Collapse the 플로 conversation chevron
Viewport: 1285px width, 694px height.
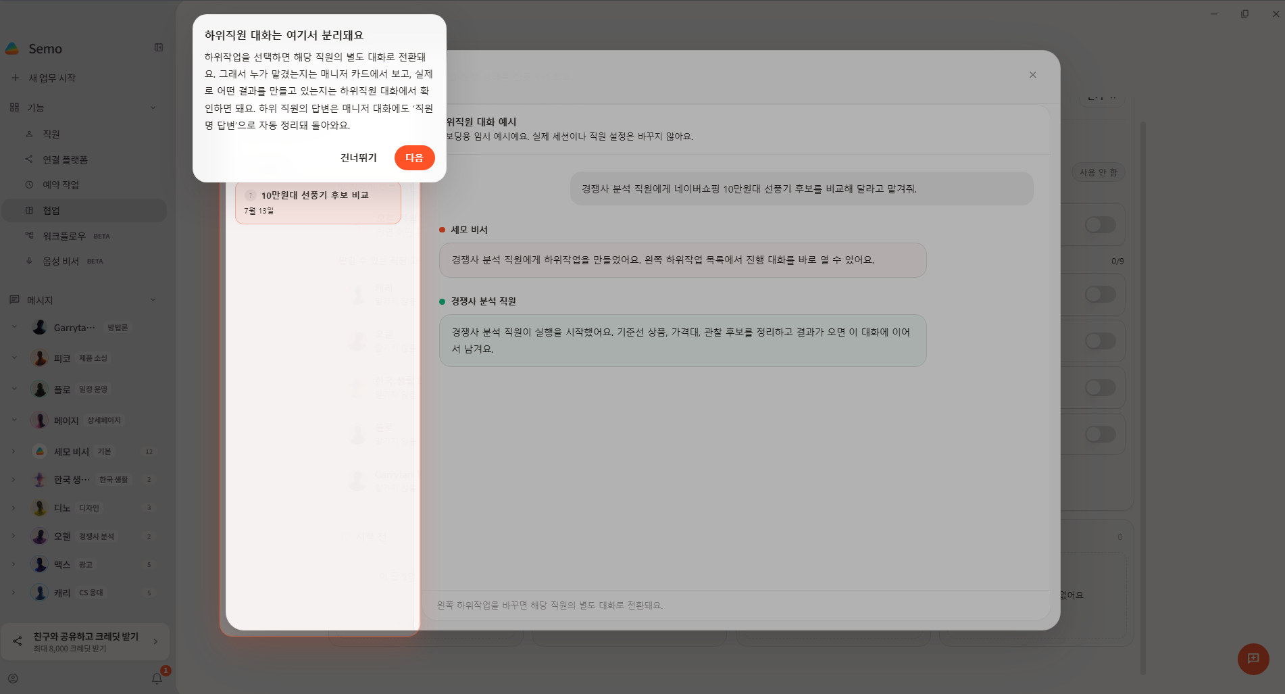(x=14, y=389)
